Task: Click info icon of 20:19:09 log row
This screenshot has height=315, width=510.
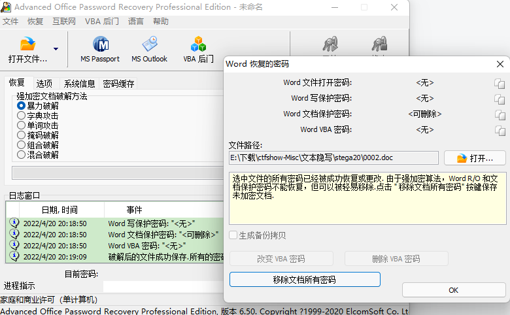Action: [x=14, y=256]
